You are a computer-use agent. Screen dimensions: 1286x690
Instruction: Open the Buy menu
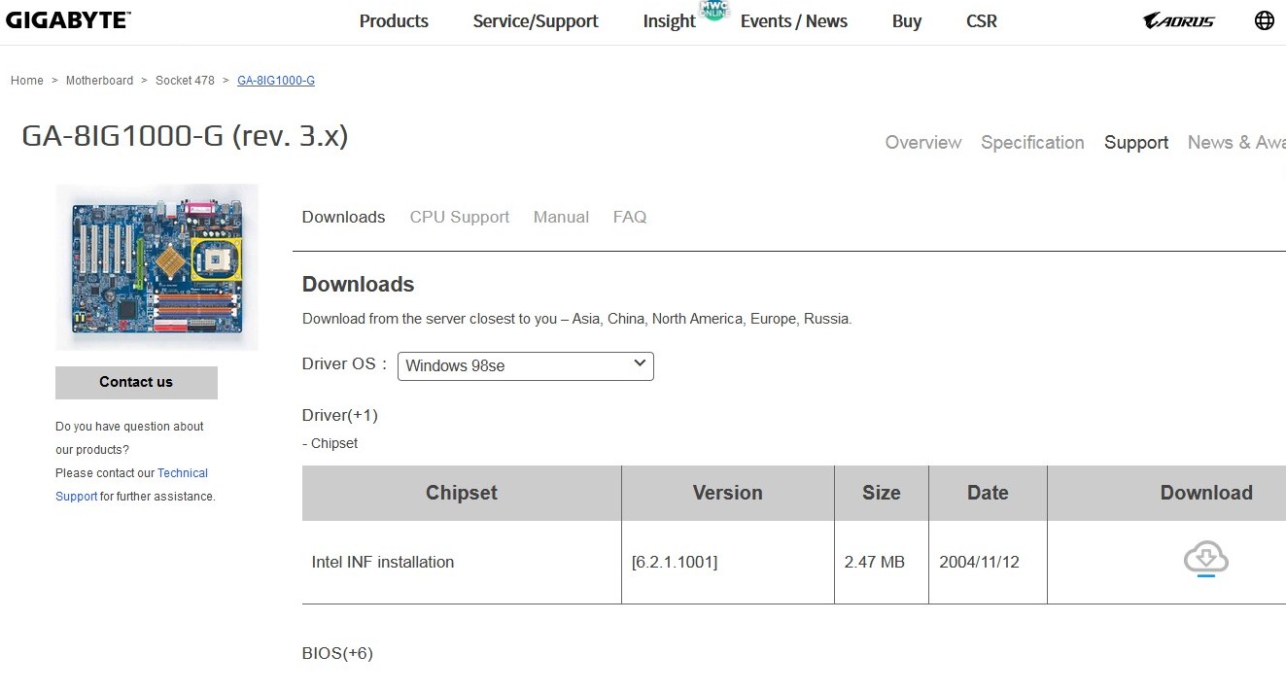[x=907, y=21]
